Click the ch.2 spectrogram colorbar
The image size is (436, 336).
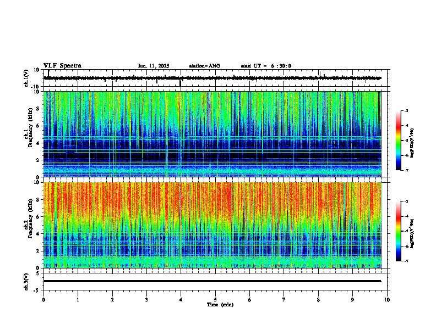pos(398,231)
